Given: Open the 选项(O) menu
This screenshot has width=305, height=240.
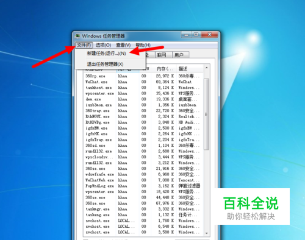Looking at the screenshot, I should click(x=103, y=45).
